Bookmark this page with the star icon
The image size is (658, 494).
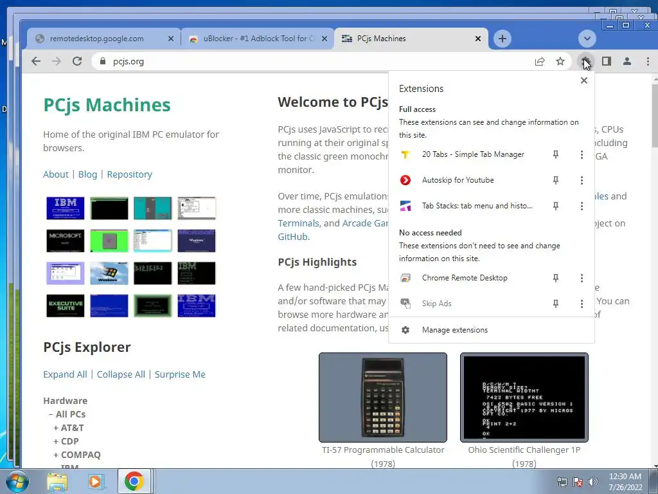click(x=560, y=61)
